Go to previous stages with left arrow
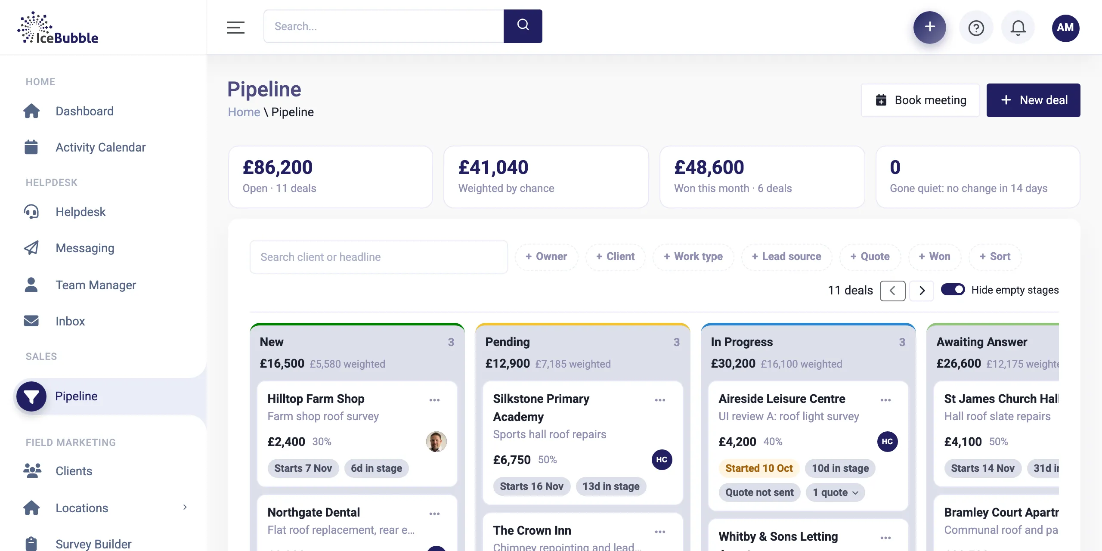Screen dimensions: 1102x551 tap(892, 291)
